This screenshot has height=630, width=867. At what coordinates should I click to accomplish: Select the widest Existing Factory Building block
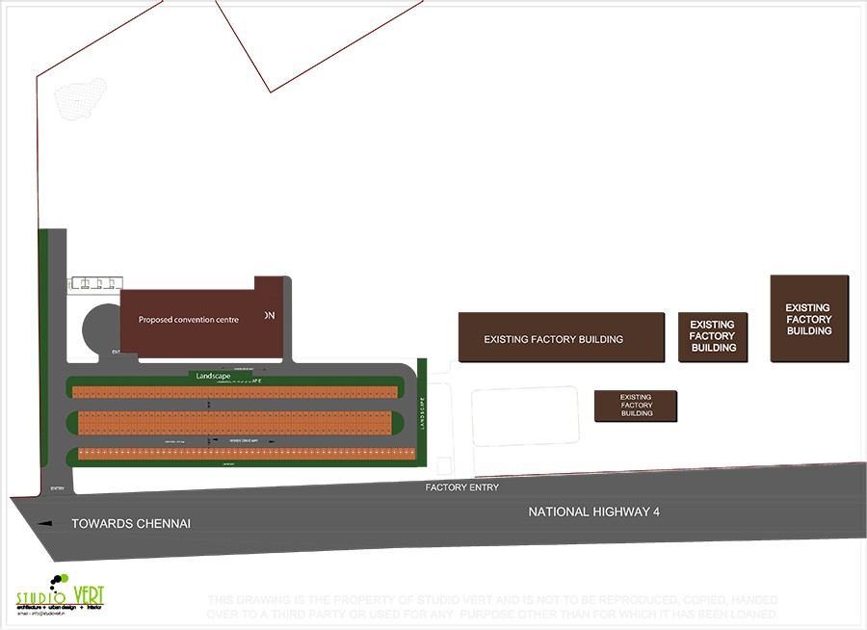561,338
